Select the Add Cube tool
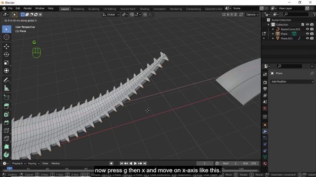This screenshot has height=177, width=316. 6,97
